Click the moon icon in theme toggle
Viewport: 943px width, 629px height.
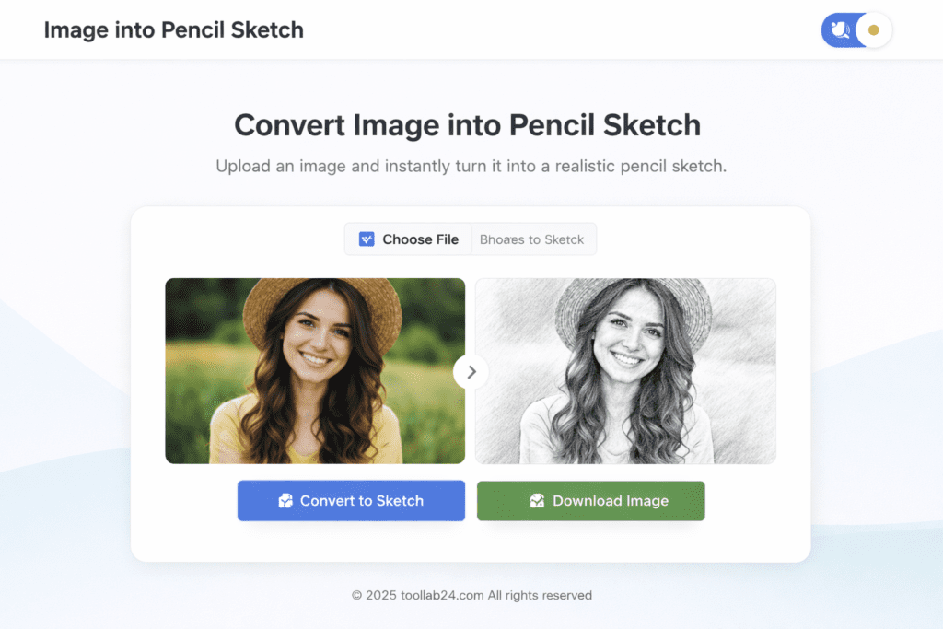tap(840, 30)
